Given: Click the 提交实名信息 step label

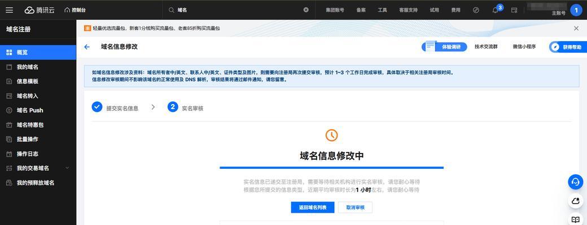Looking at the screenshot, I should point(122,109).
